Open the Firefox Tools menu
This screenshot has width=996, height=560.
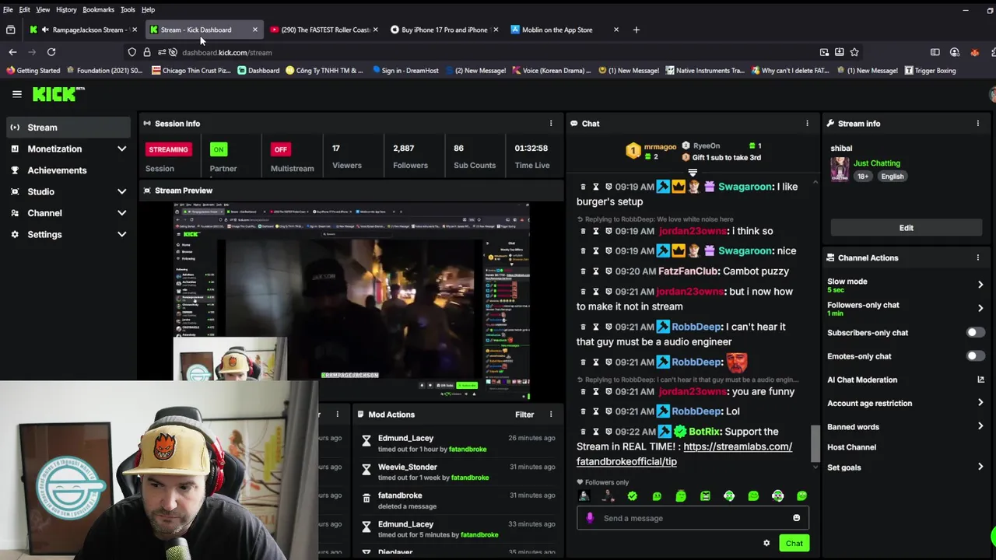[x=128, y=9]
